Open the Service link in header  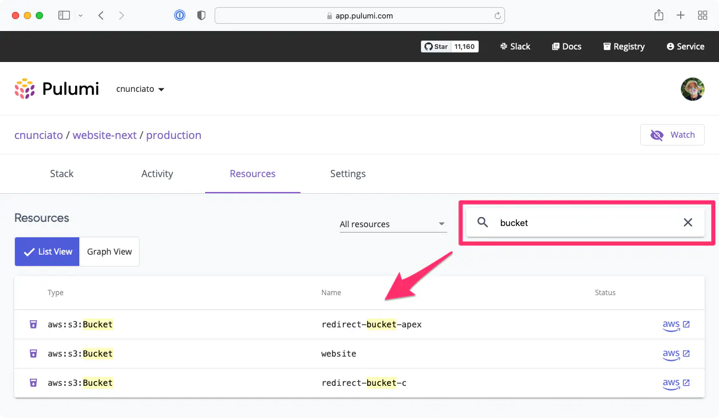[686, 47]
